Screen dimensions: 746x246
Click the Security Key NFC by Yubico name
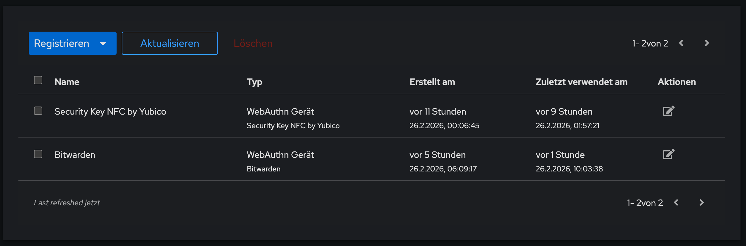click(x=110, y=112)
